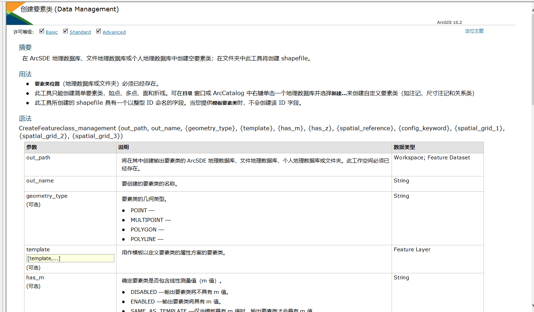Click the 数据类型 column header
534x312 pixels.
click(438, 147)
